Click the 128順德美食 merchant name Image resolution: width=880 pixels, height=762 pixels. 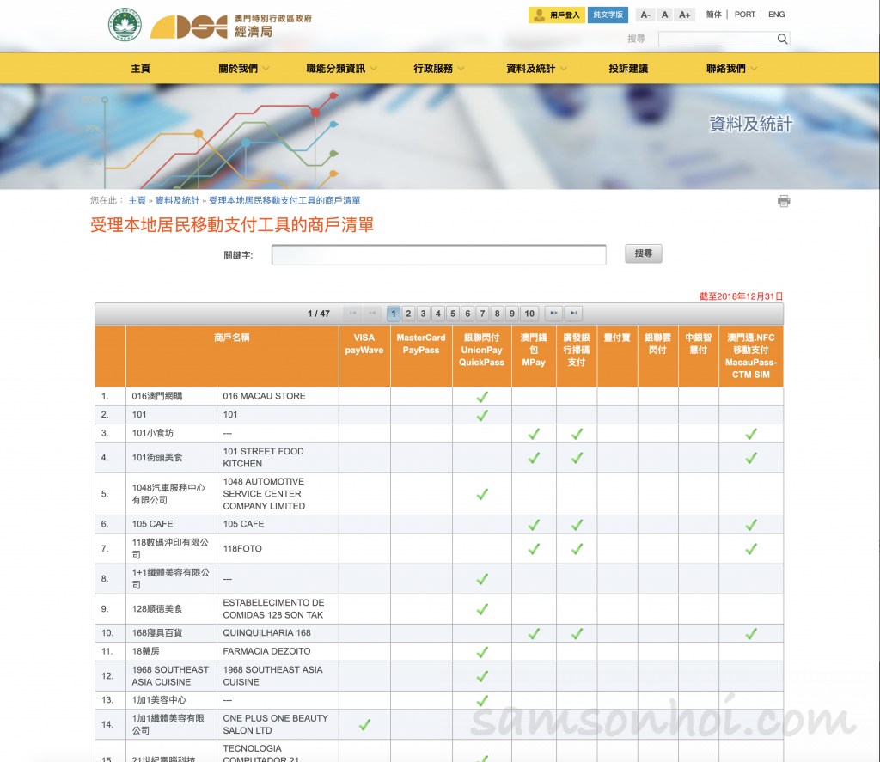[157, 609]
